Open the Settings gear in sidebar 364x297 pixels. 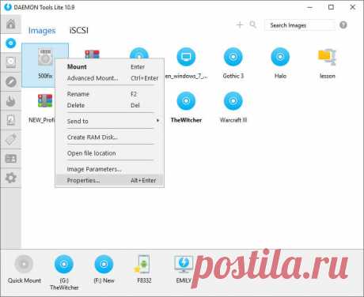[10, 178]
